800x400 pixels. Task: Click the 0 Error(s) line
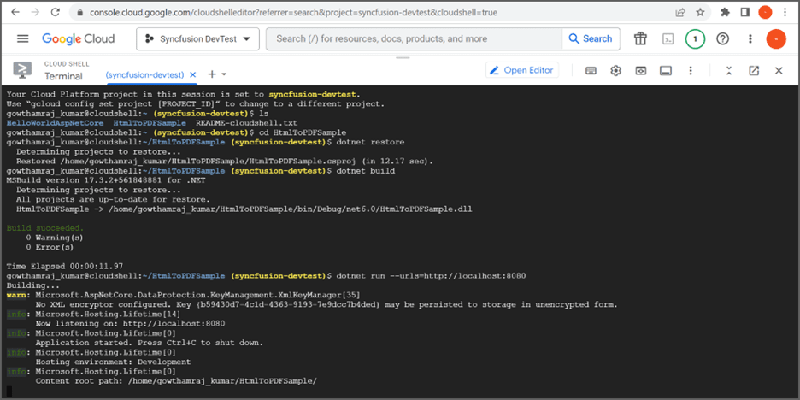50,248
